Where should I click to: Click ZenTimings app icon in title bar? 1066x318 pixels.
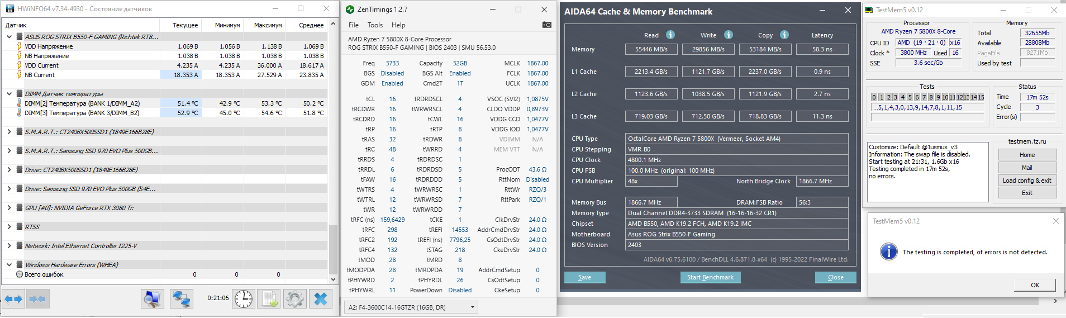[350, 10]
